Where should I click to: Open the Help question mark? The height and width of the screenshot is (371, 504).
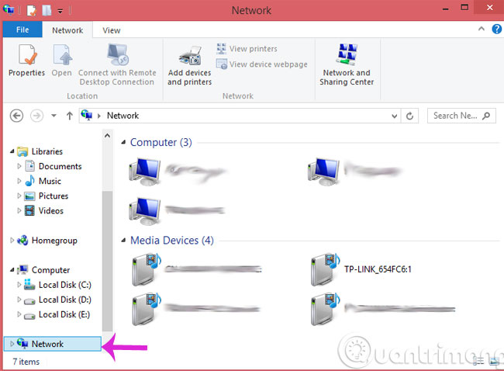point(496,29)
